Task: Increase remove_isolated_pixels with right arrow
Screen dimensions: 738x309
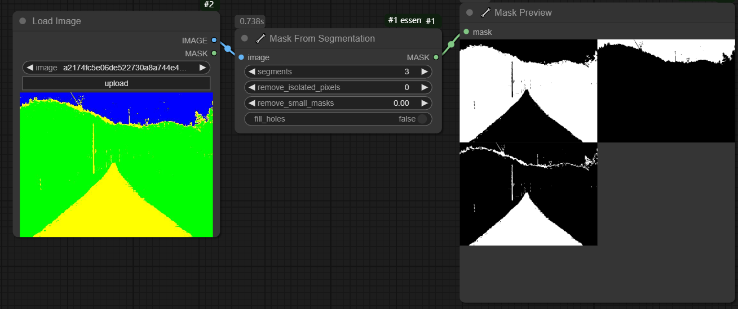Action: coord(425,87)
